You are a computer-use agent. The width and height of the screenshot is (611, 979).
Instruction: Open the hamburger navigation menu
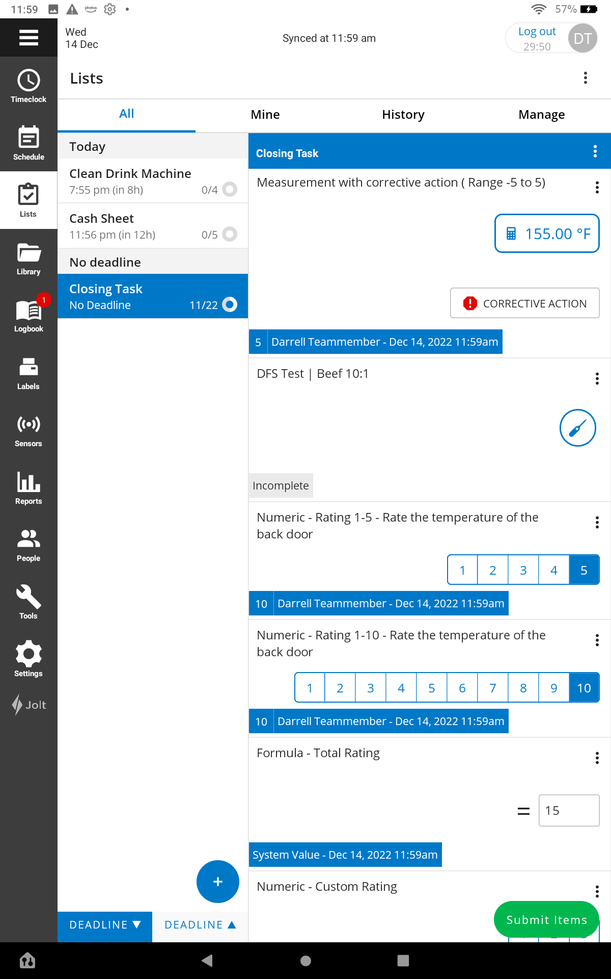pos(29,38)
